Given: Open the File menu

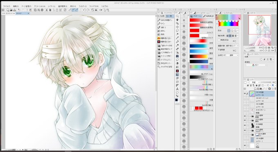Looking at the screenshot, I should coord(7,6).
